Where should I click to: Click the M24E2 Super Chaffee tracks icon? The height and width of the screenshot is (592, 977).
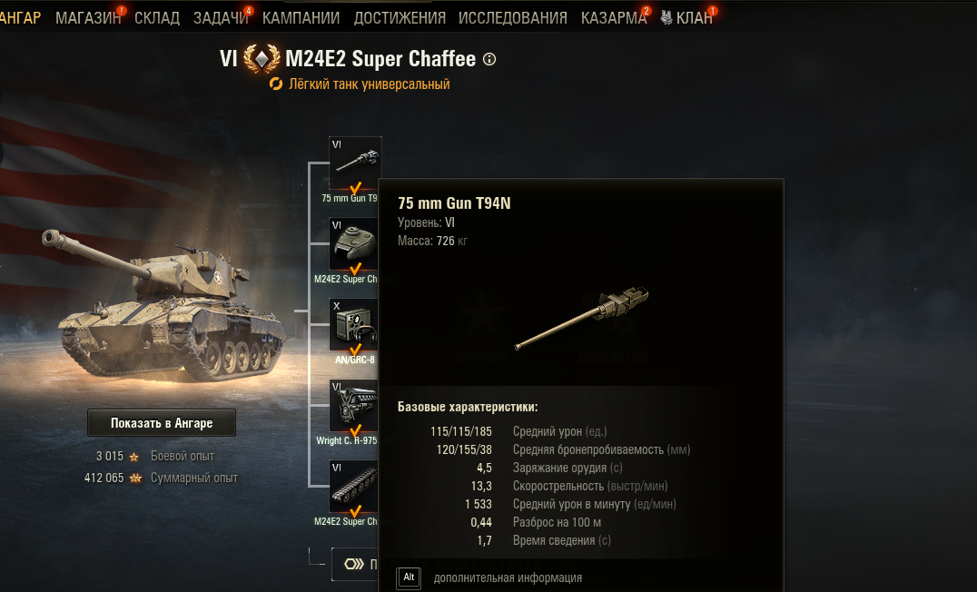354,487
